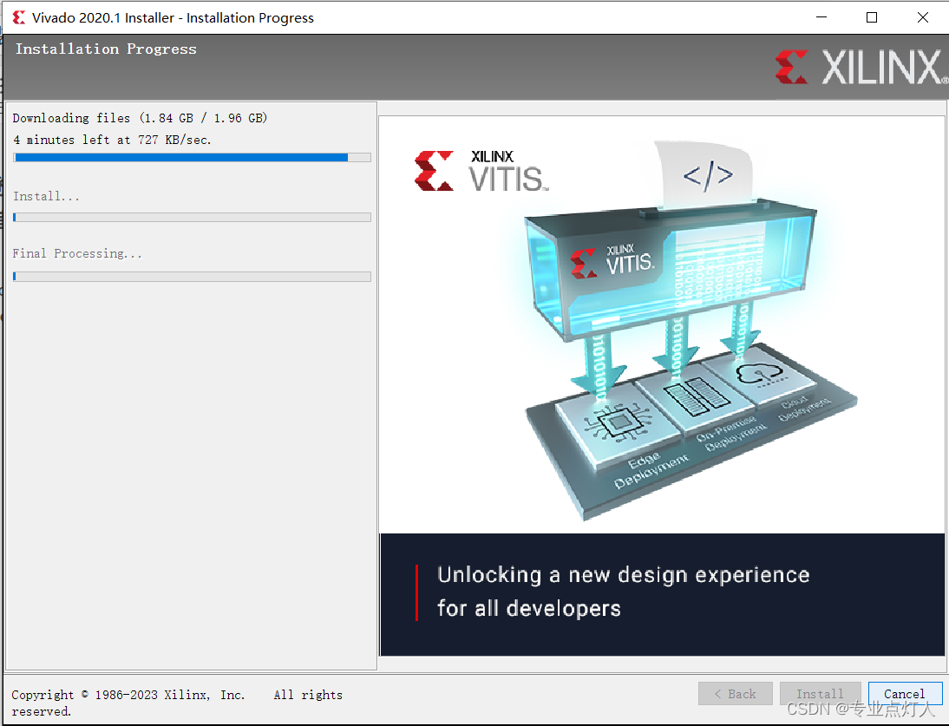Click the Install progress bar
Viewport: 949px width, 726px height.
click(x=192, y=217)
